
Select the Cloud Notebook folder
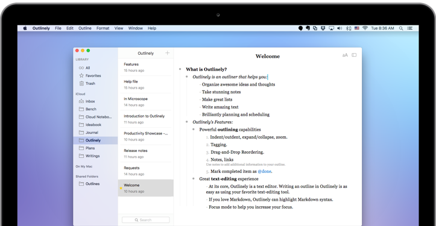(95, 117)
